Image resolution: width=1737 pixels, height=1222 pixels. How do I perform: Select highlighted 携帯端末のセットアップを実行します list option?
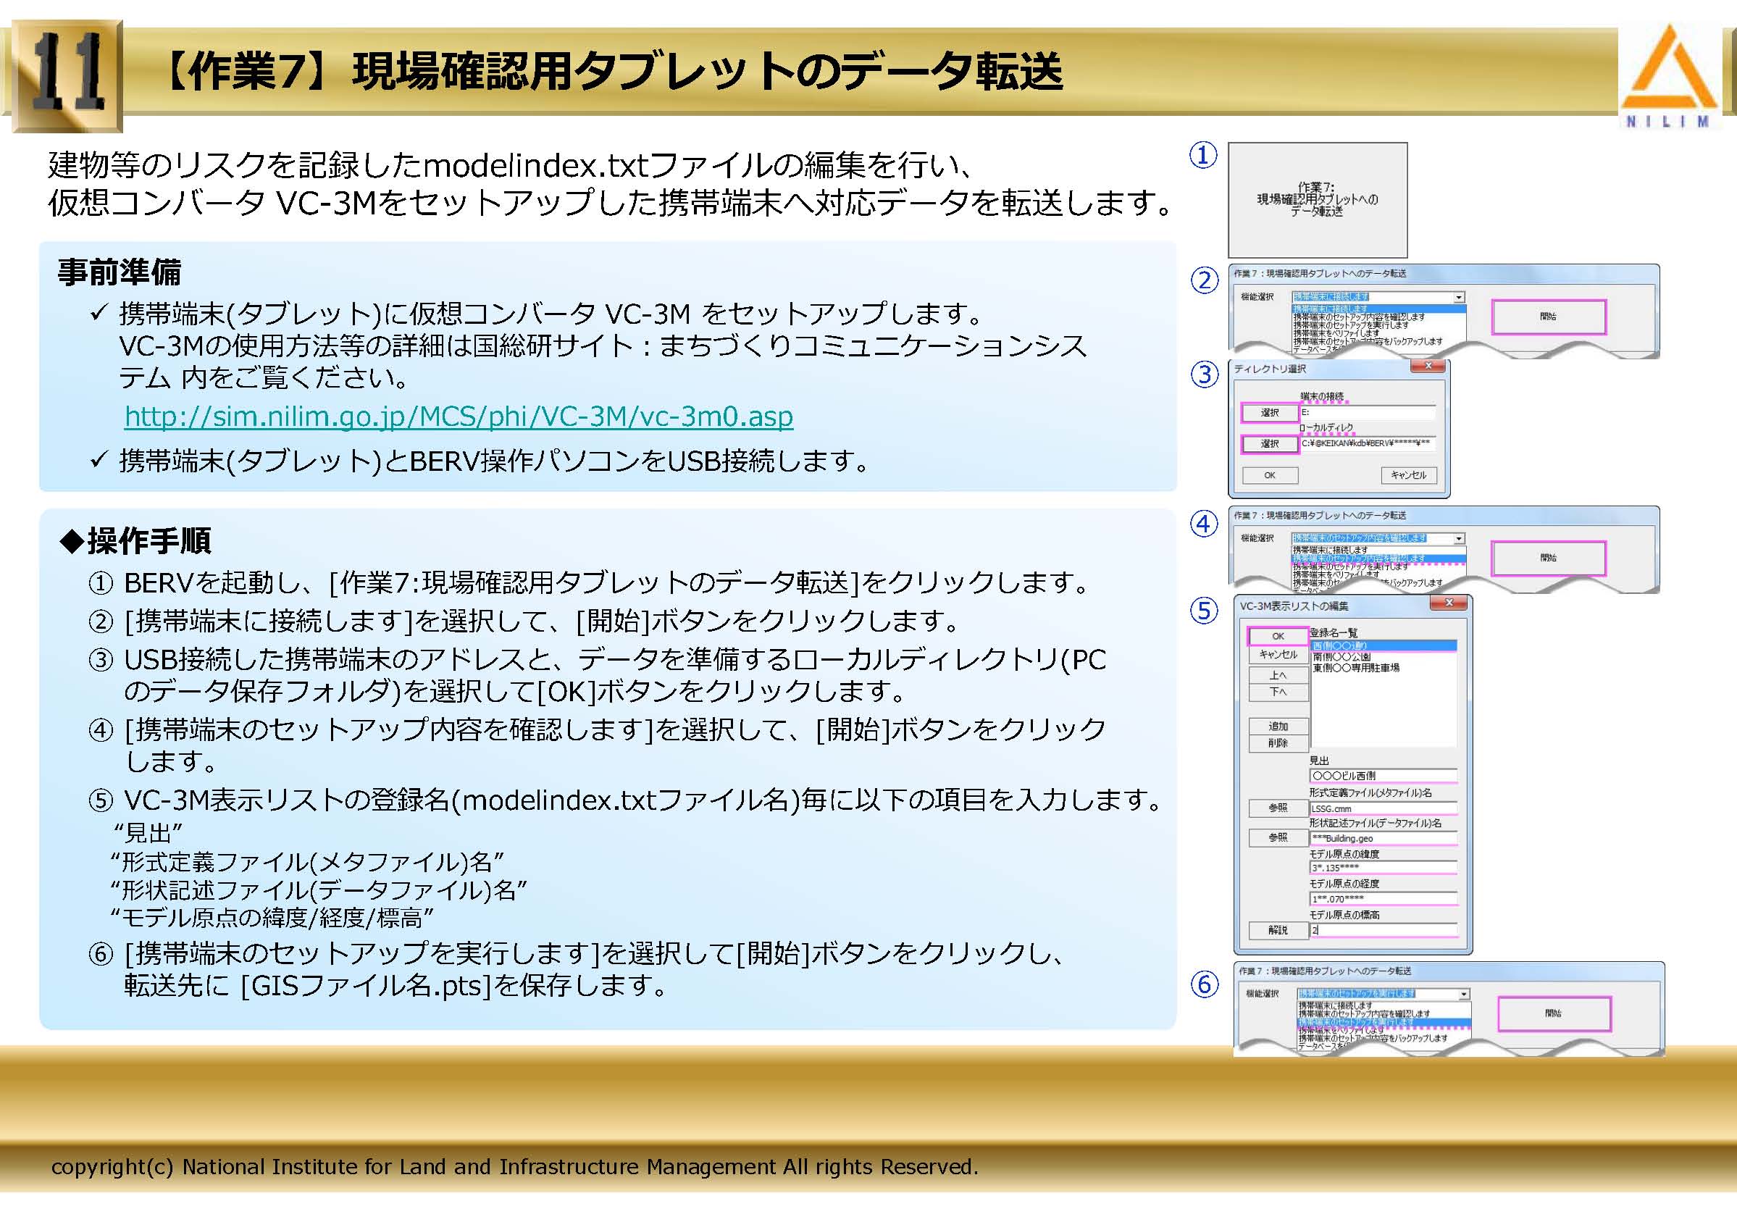[1384, 1022]
